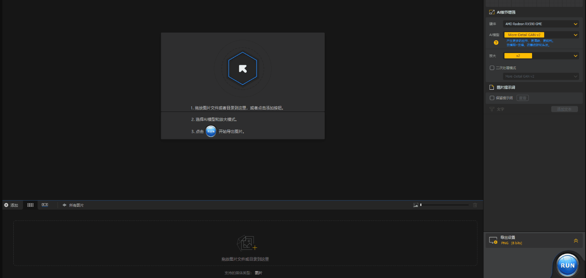Switch to grid thumbnail view tab
Screen dimensions: 586x278
click(30, 205)
